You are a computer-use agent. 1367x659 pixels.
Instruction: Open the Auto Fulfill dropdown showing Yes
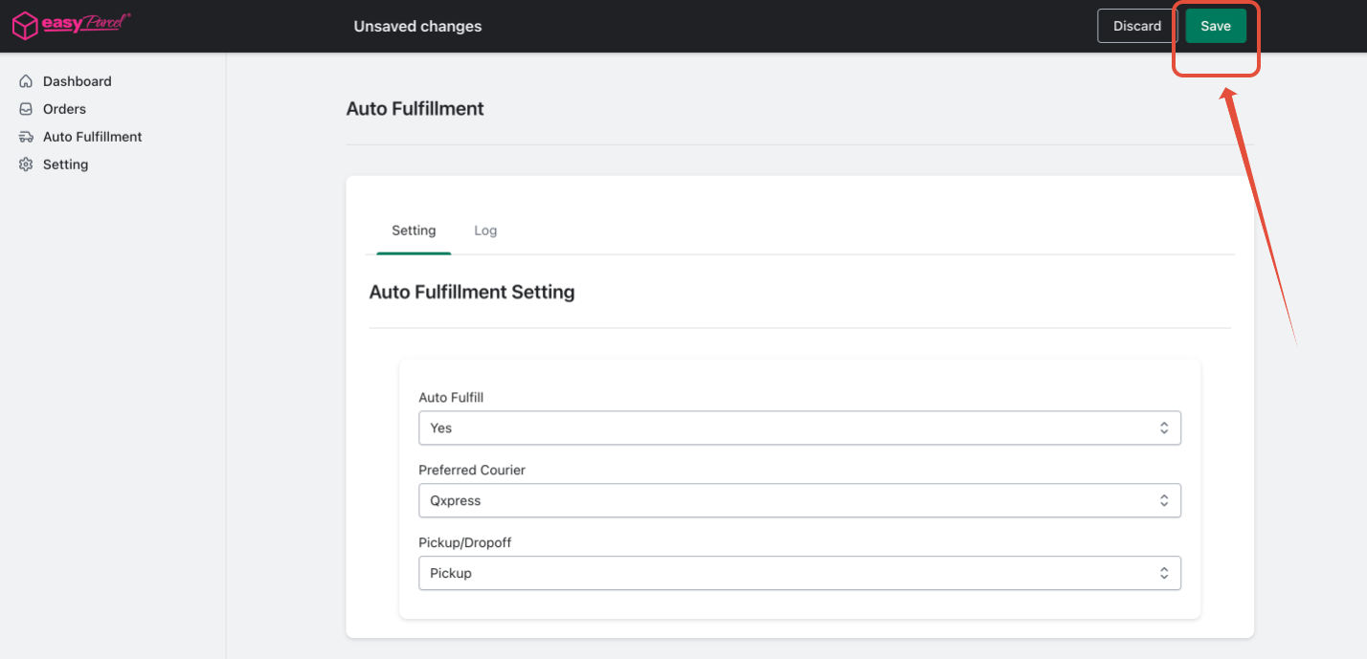(x=799, y=428)
